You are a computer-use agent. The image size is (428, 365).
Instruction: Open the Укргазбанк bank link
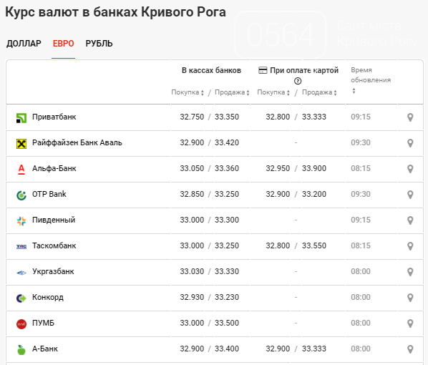point(53,272)
